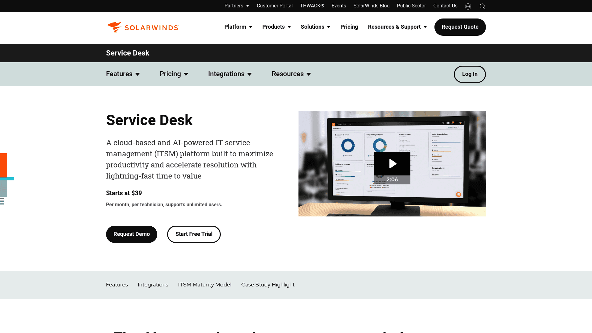Open the Resources & Support dropdown
Image resolution: width=592 pixels, height=333 pixels.
pyautogui.click(x=397, y=27)
